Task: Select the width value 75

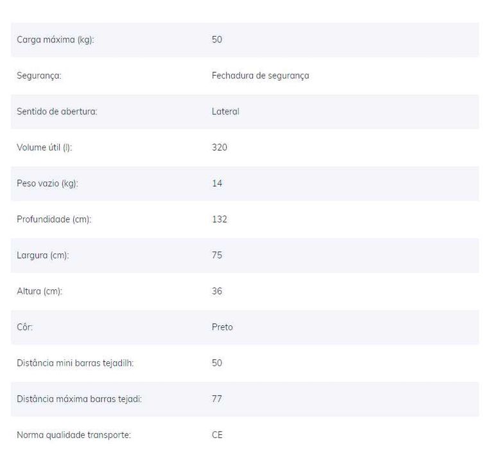Action: (x=217, y=255)
